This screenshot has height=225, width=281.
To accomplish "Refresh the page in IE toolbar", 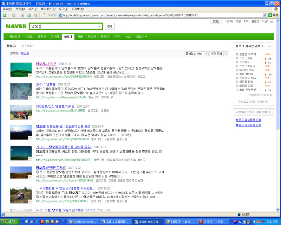I will pyautogui.click(x=29, y=15).
